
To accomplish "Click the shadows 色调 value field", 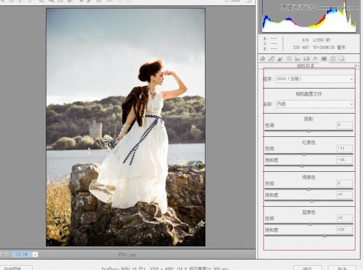I will pos(345,125).
